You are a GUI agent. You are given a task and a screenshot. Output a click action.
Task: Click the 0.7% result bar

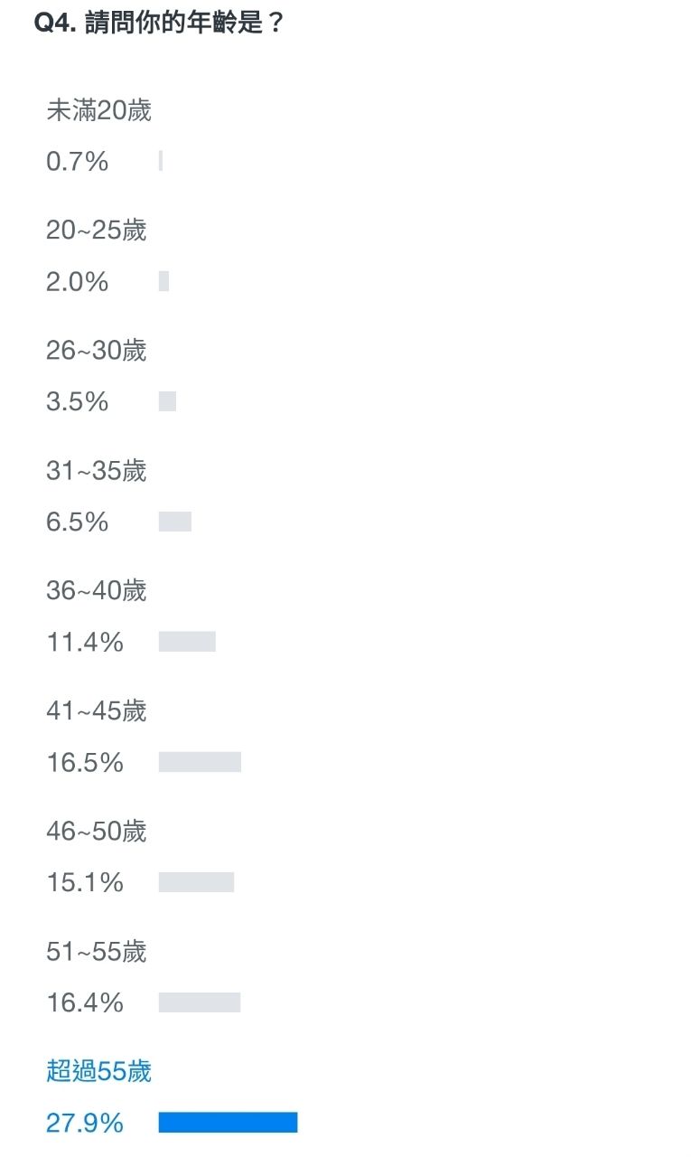click(x=161, y=161)
